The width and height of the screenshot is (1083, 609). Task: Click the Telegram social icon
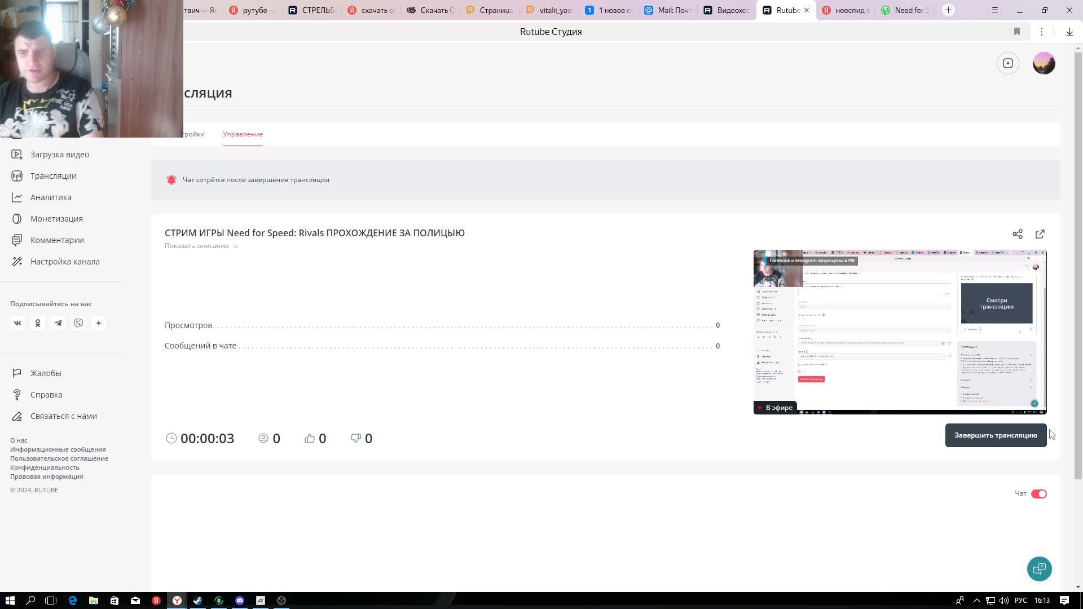coord(58,323)
